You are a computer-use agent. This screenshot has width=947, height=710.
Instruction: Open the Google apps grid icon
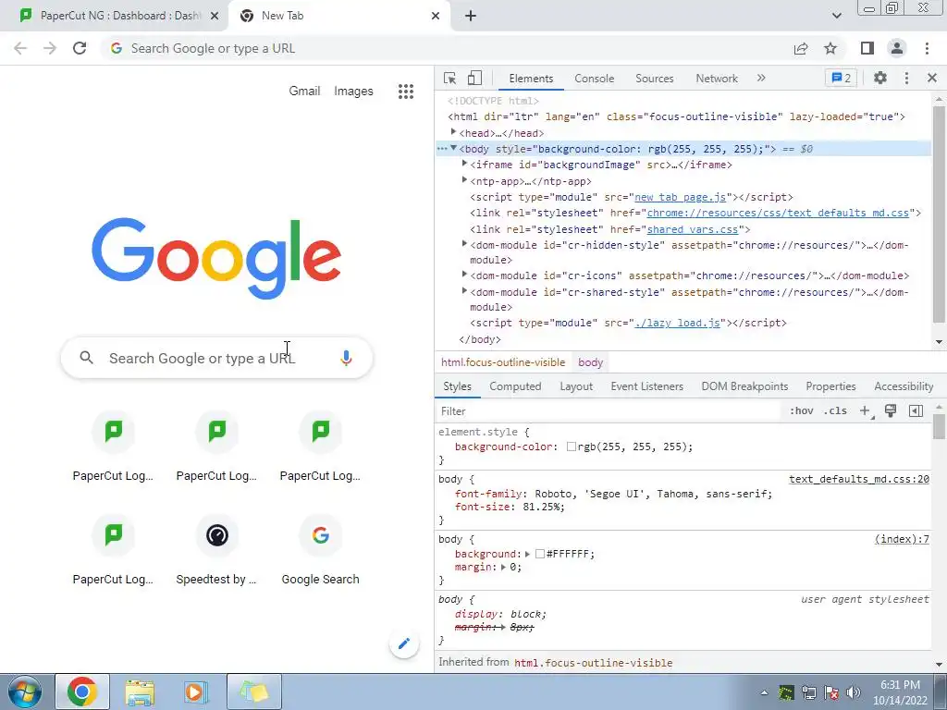pos(406,92)
